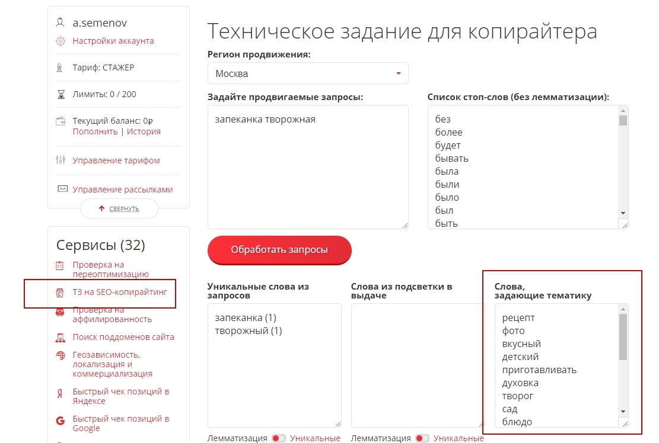Screen dimensions: 659x443
Task: Open Настройки аккаунта link
Action: pyautogui.click(x=113, y=41)
